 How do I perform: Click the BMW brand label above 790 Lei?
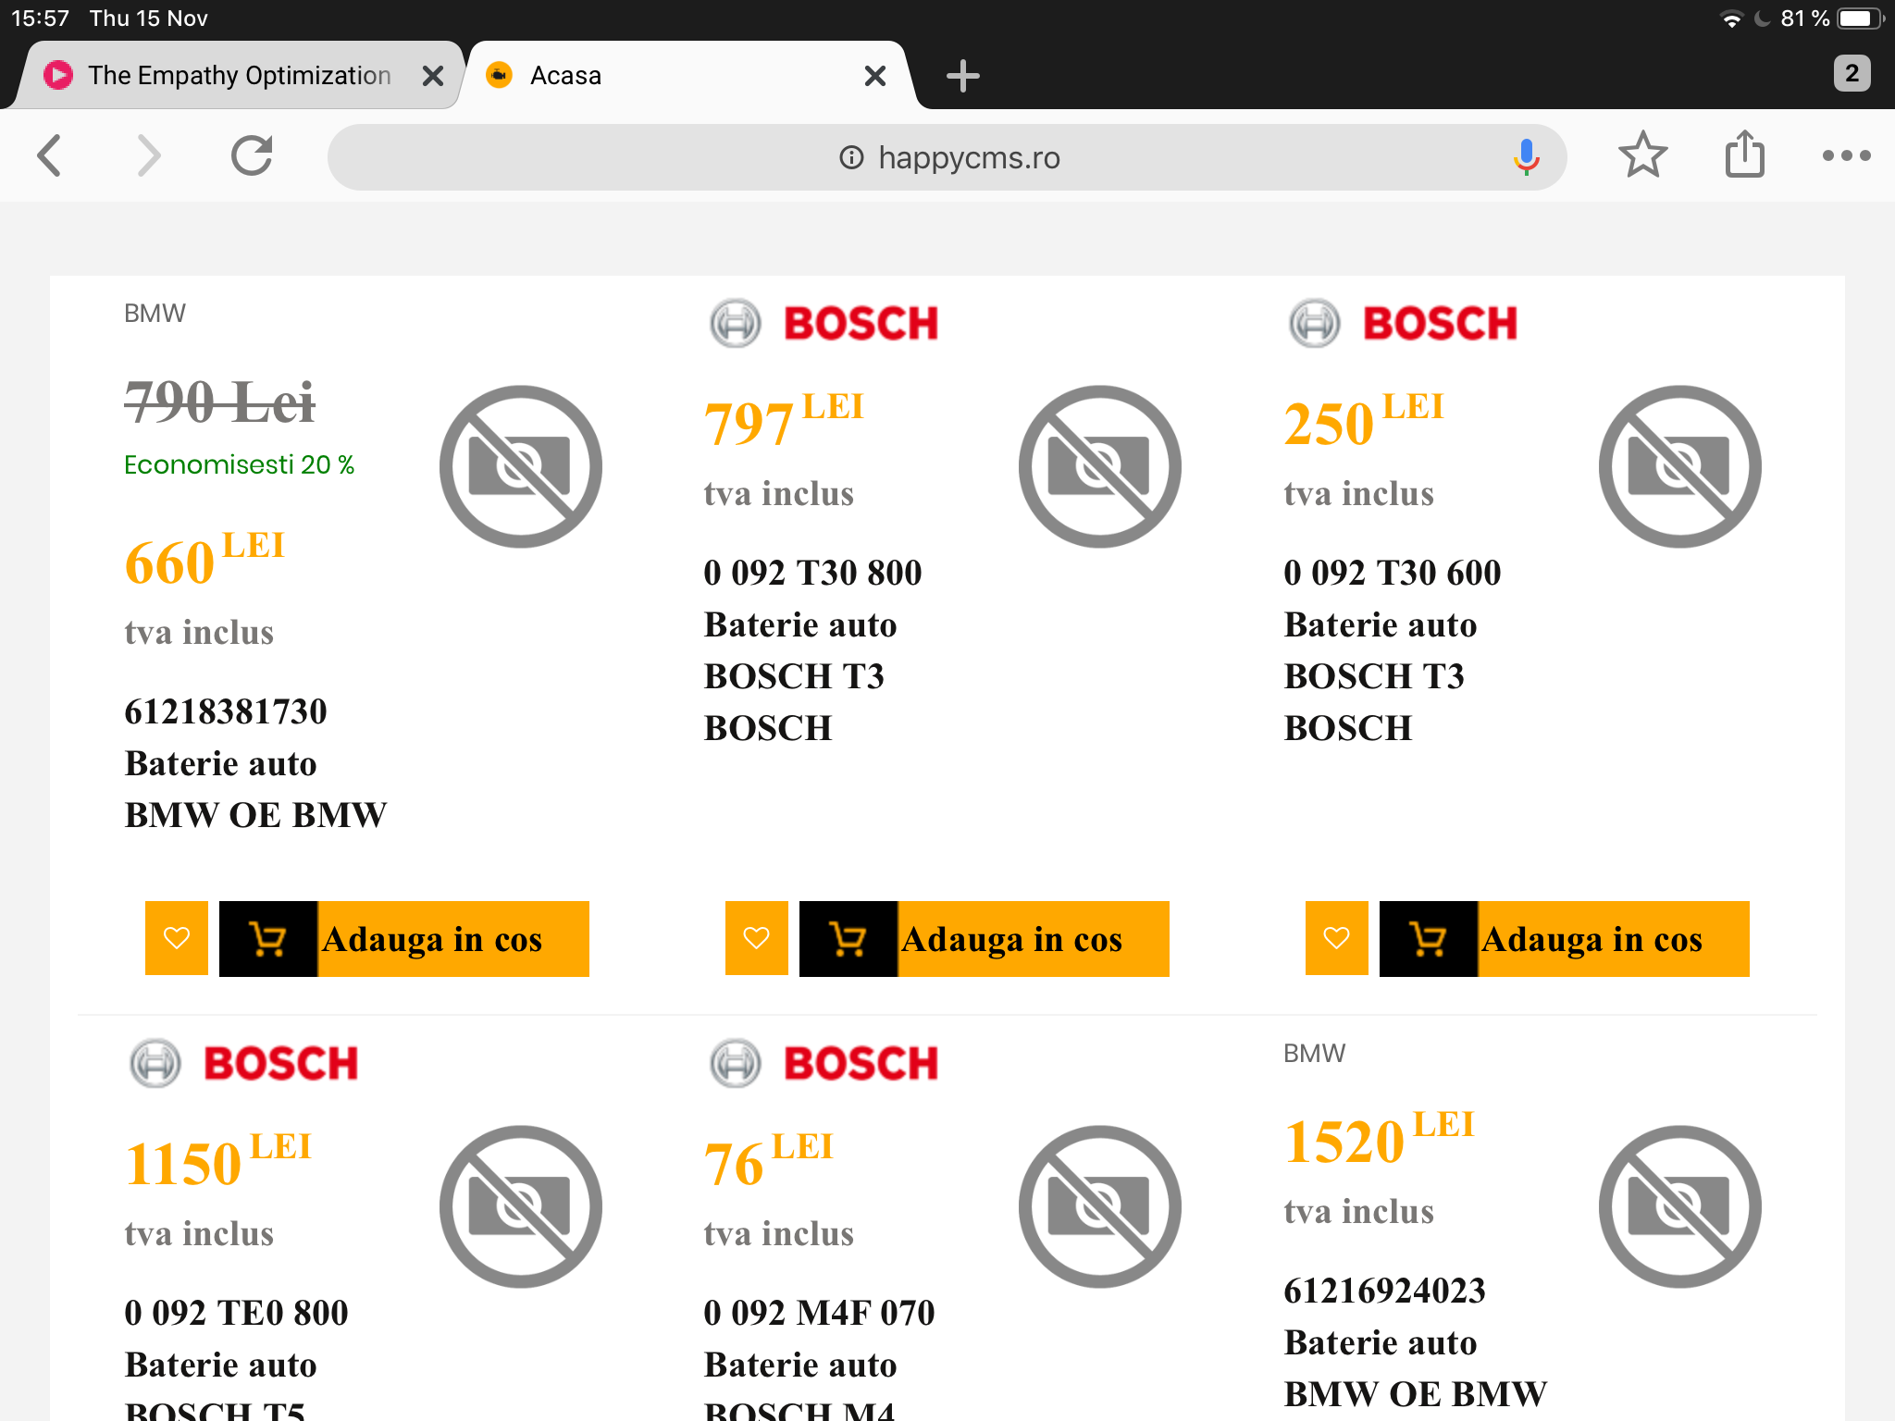click(155, 314)
